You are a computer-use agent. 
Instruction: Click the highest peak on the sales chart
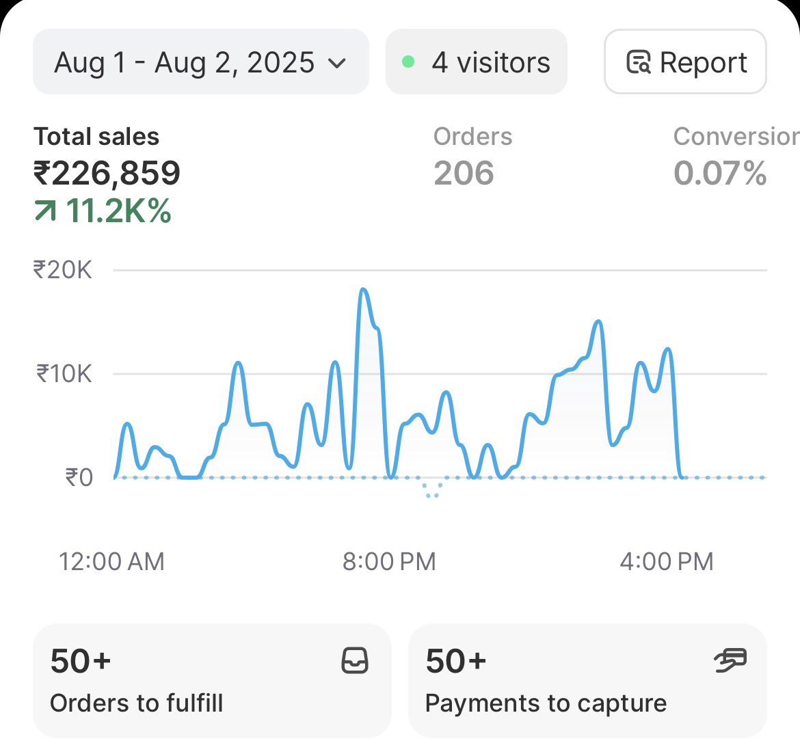363,290
